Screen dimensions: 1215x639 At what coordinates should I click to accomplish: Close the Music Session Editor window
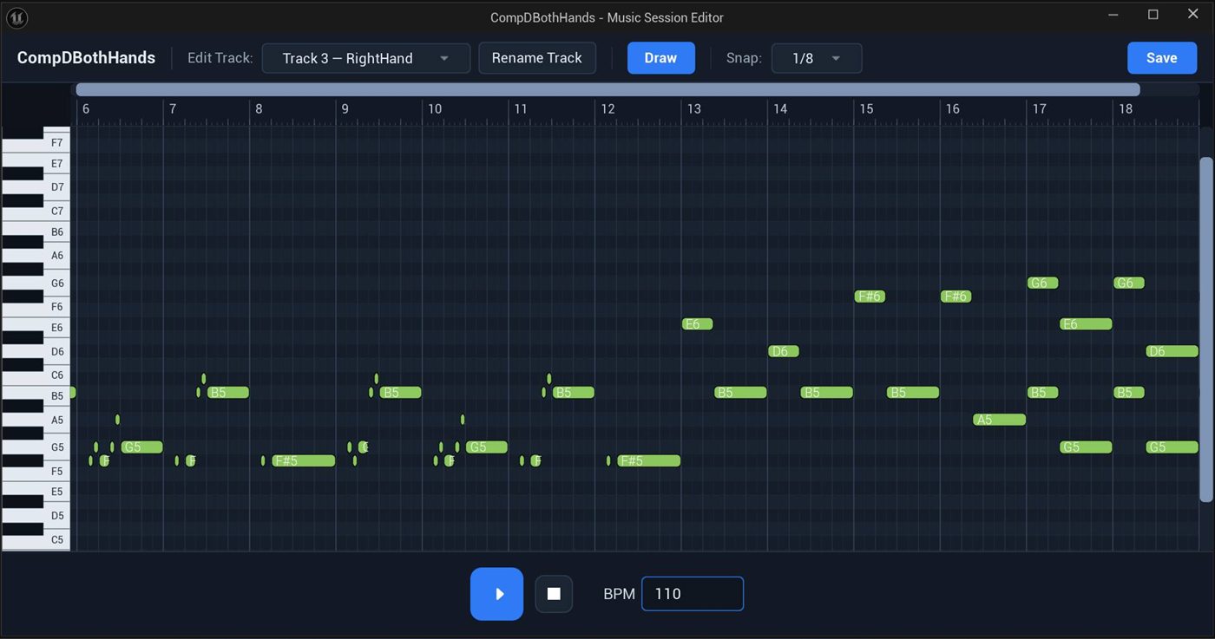(x=1193, y=15)
